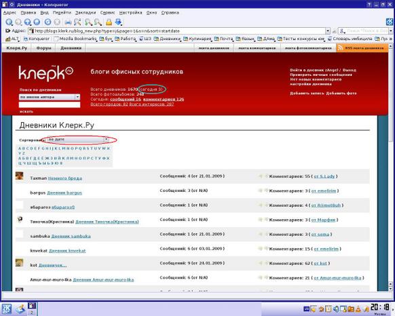395x316 pixels.
Task: Go back with the Back arrow icon
Action: pos(9,22)
